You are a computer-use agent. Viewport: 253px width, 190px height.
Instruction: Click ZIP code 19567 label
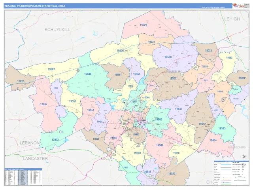[72, 101]
